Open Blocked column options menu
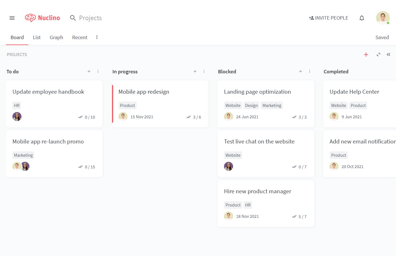Screen dimensions: 396x264 click(310, 71)
